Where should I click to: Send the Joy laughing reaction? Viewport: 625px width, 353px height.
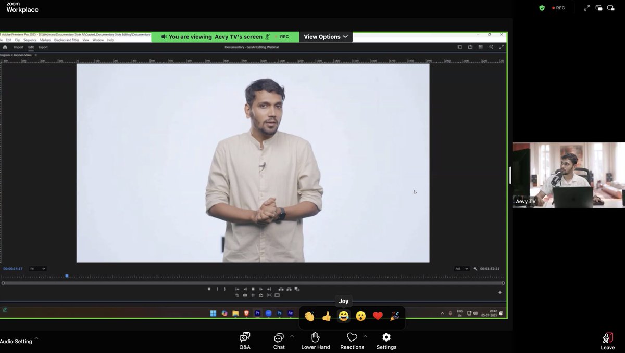coord(344,316)
